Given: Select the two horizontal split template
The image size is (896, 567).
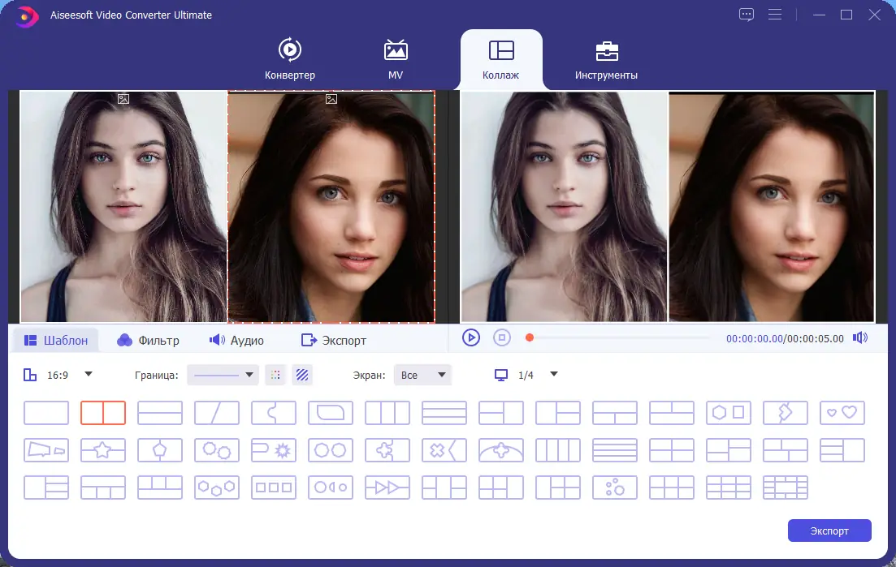Looking at the screenshot, I should pyautogui.click(x=160, y=413).
